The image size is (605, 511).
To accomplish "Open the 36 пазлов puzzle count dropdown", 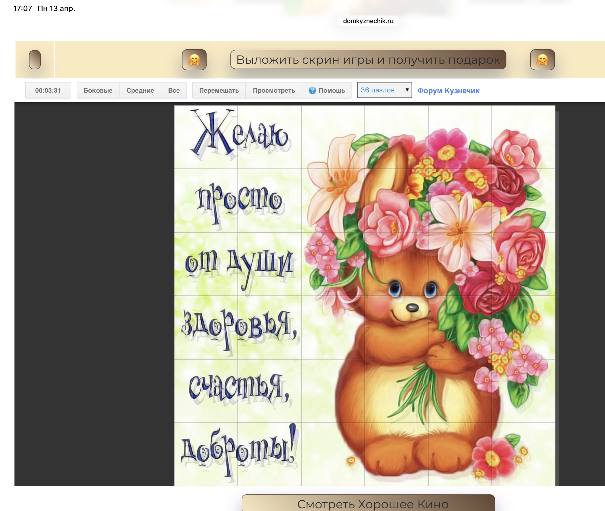I will pos(380,90).
